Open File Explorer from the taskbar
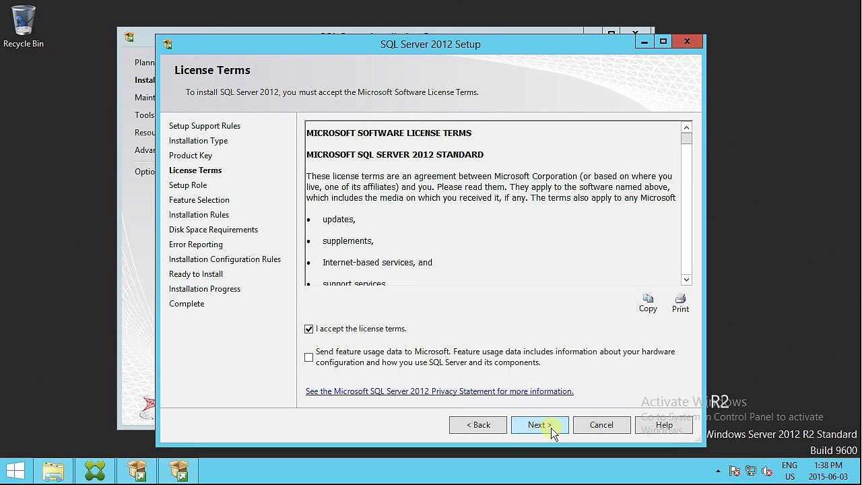This screenshot has height=485, width=862. pos(53,471)
